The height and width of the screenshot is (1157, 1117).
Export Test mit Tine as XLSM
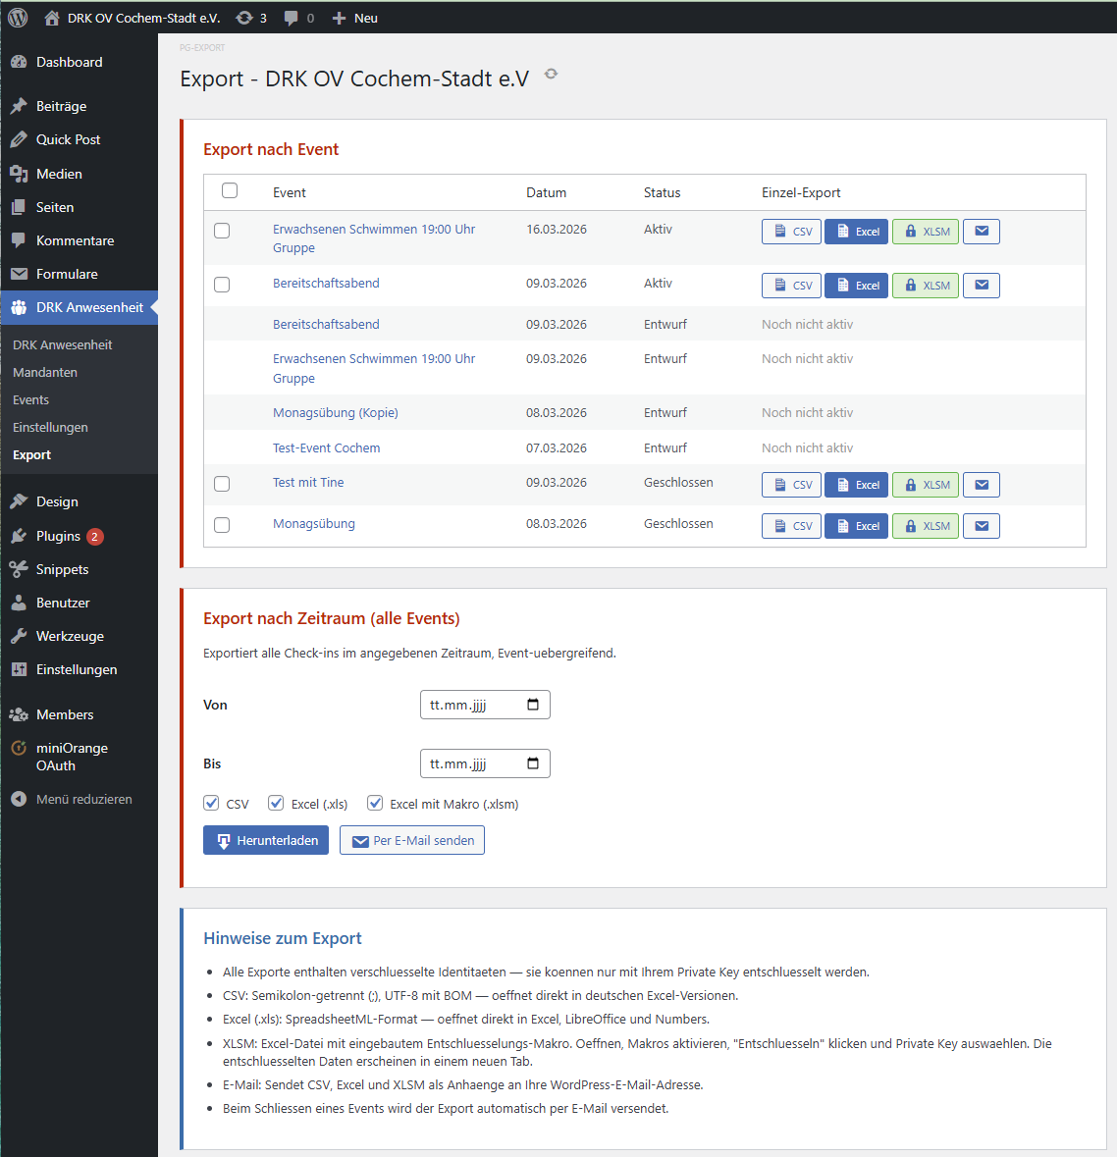[x=926, y=485]
